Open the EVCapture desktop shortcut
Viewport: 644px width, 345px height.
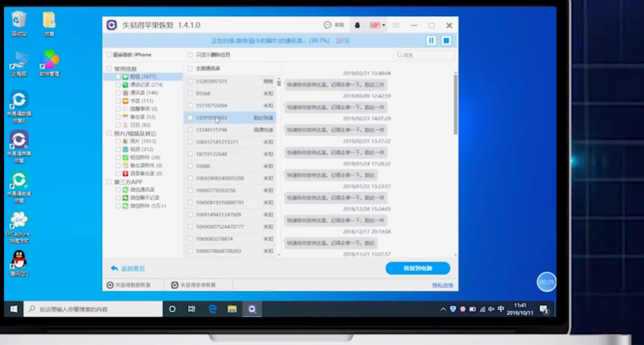pyautogui.click(x=19, y=227)
